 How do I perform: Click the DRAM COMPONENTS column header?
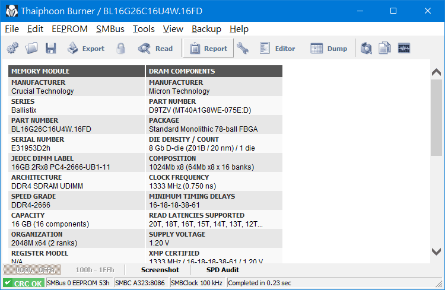[x=214, y=71]
